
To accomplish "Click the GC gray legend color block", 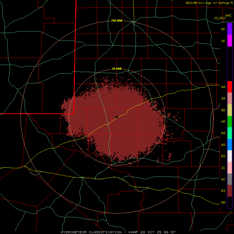I will pyautogui.click(x=230, y=179).
